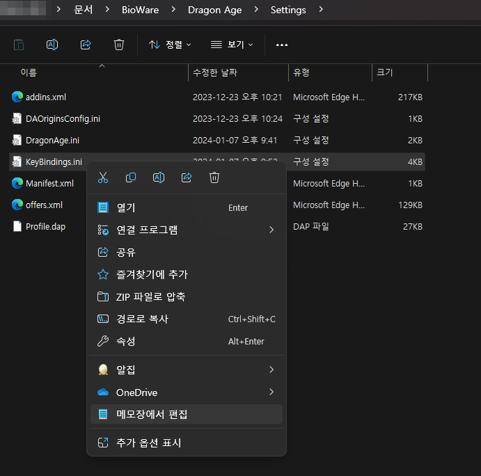The image size is (481, 476).
Task: Select the DragonAge.ini file
Action: [52, 141]
